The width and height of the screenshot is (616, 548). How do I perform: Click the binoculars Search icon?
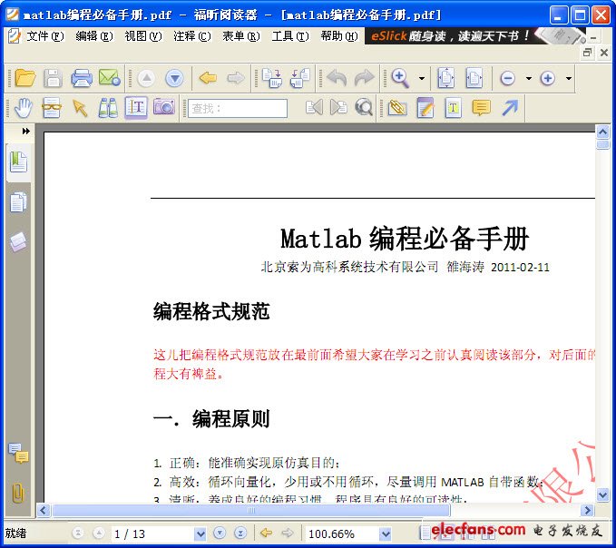(108, 108)
